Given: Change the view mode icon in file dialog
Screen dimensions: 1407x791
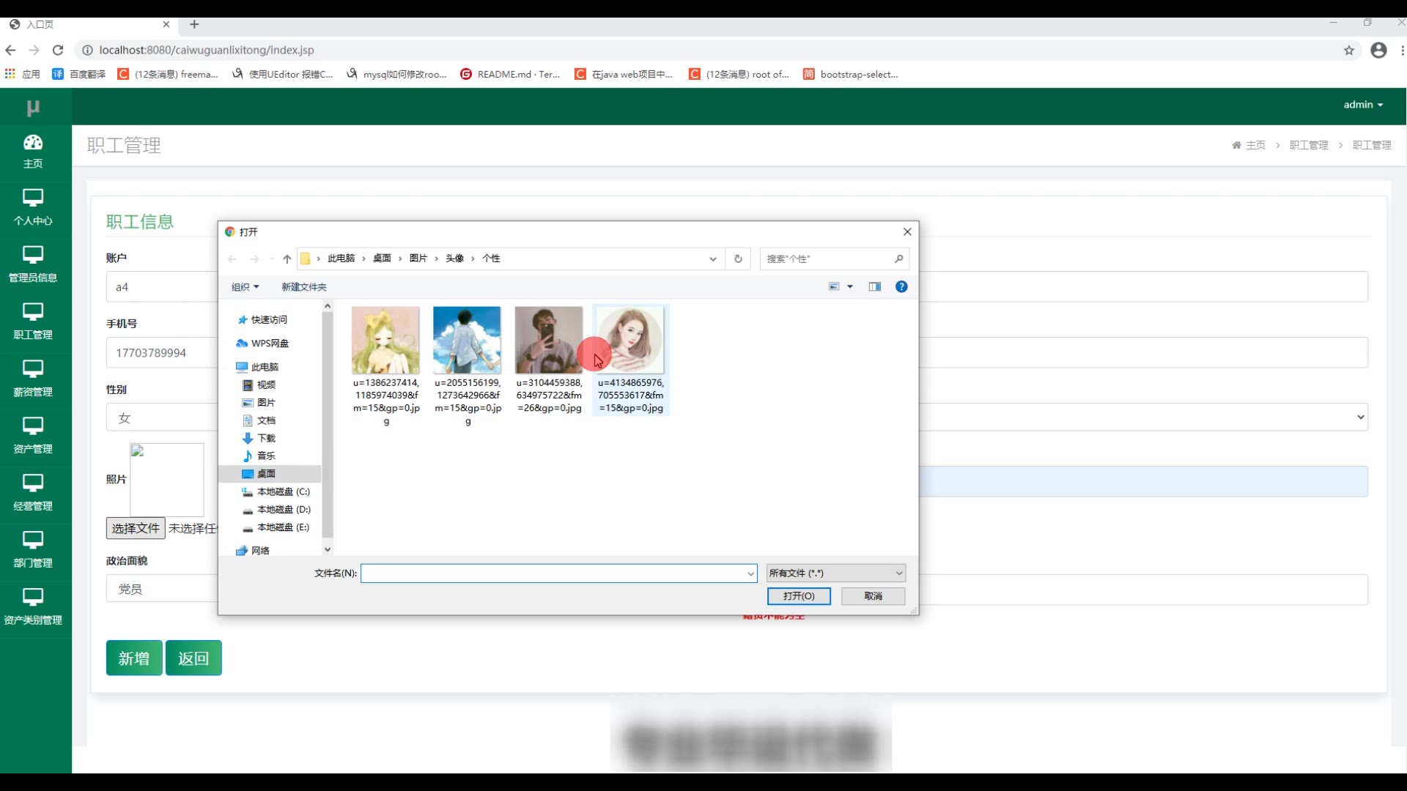Looking at the screenshot, I should 834,286.
